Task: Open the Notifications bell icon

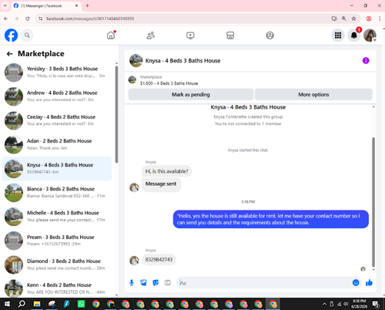Action: (x=354, y=35)
